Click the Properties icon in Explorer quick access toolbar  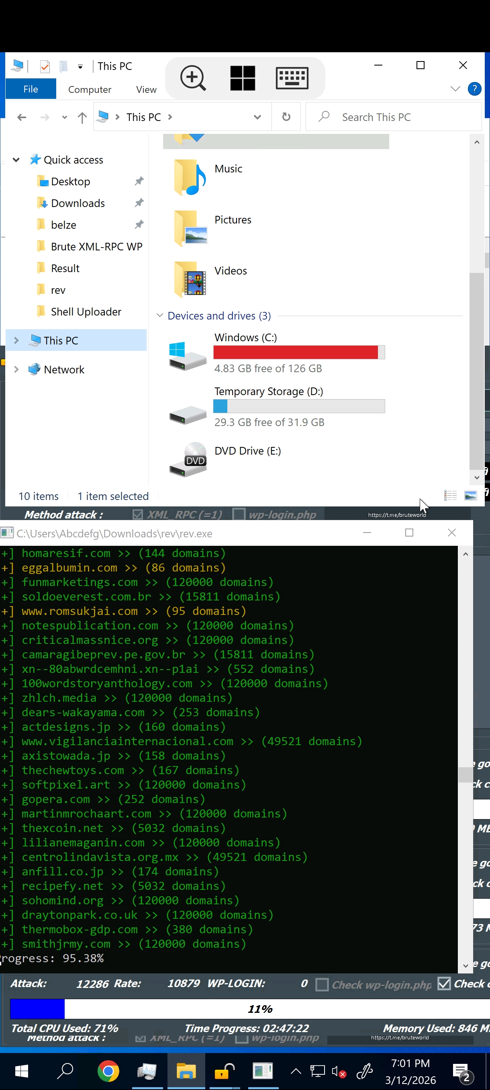[x=45, y=66]
